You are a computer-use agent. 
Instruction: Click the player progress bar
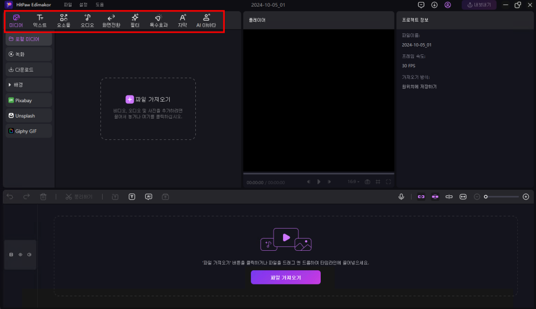[318, 173]
